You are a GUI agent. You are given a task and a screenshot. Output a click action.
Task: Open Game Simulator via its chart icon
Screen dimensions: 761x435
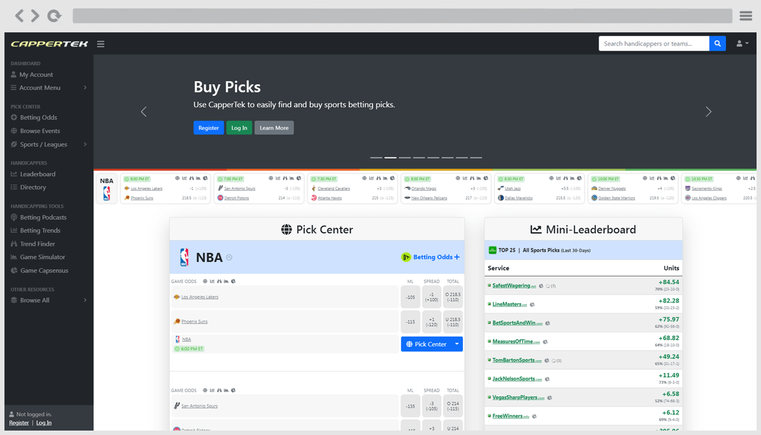tap(14, 257)
